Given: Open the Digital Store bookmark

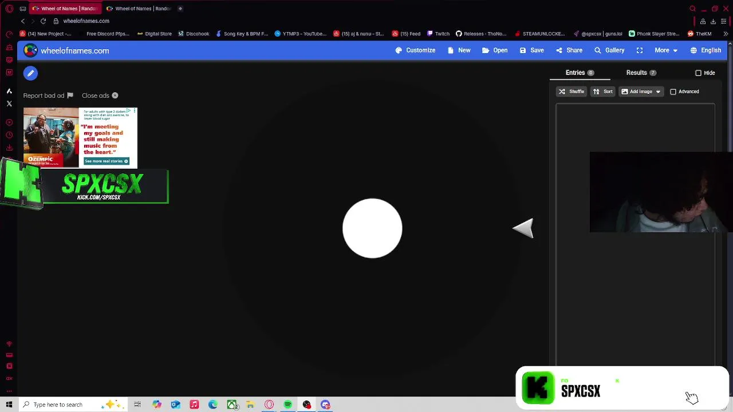Looking at the screenshot, I should [154, 34].
